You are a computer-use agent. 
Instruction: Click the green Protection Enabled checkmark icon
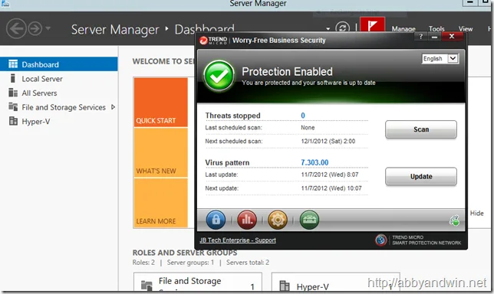coord(219,76)
